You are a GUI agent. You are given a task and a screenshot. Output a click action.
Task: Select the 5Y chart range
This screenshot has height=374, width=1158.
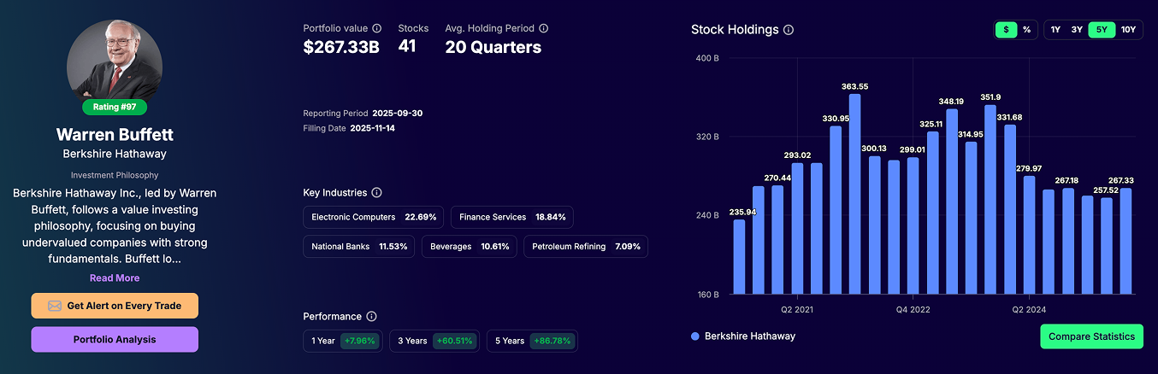(1102, 30)
